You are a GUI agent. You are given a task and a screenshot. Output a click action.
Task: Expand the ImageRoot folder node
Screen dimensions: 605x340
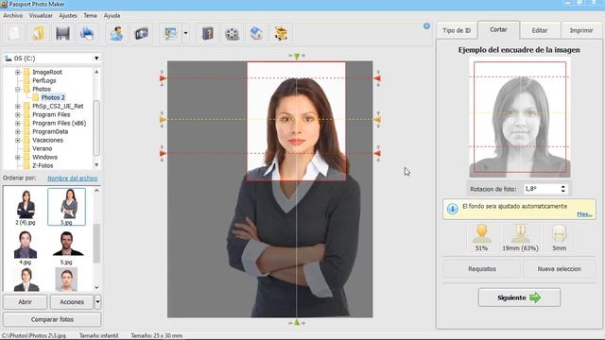point(17,72)
